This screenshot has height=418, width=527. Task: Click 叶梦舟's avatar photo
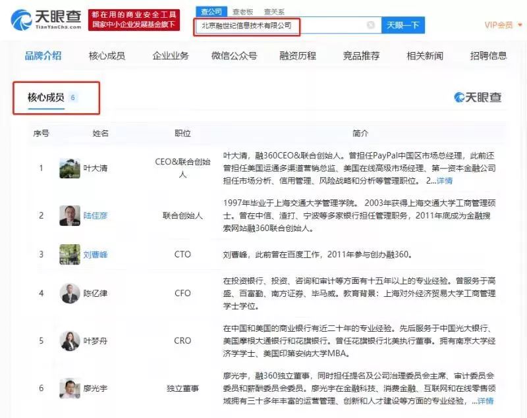pos(70,341)
